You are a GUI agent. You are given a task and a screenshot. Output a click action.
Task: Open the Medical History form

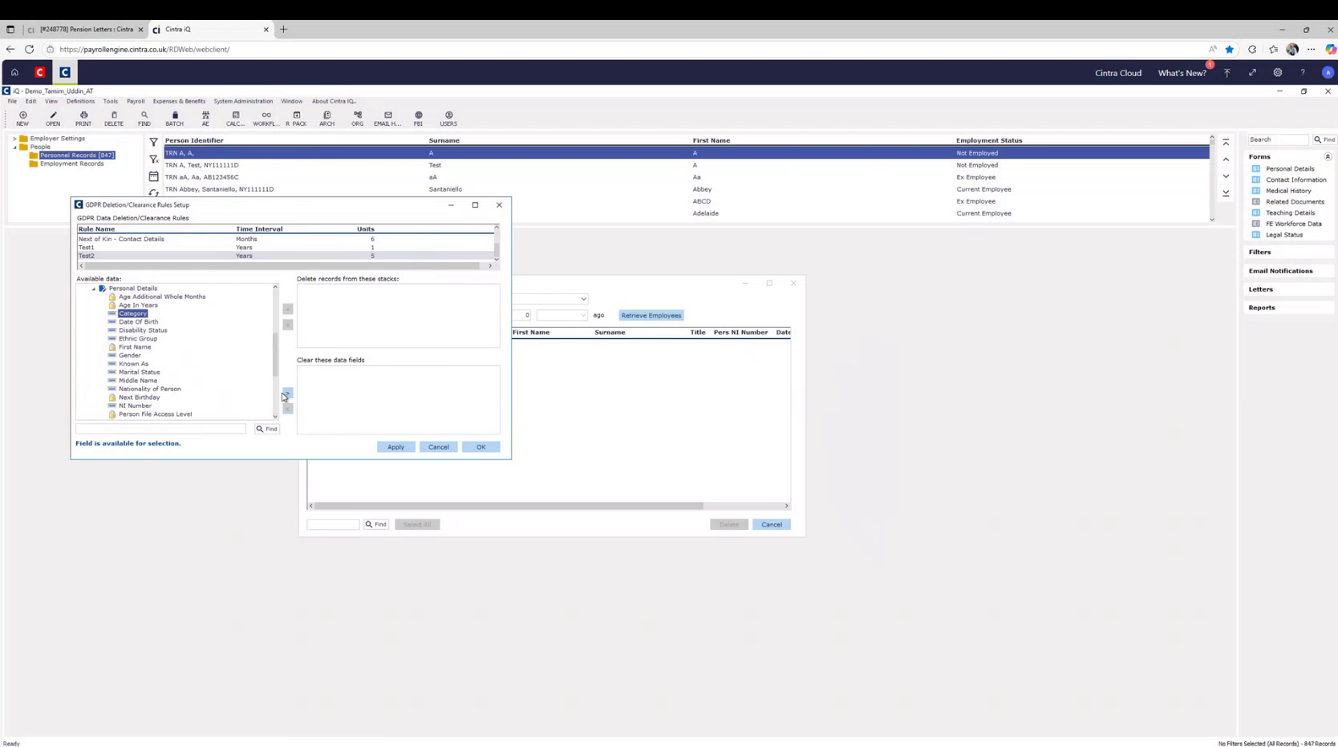point(1288,191)
